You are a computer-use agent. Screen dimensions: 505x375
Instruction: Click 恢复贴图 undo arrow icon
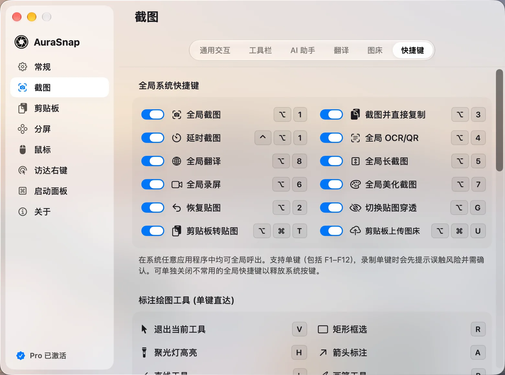[x=177, y=208]
